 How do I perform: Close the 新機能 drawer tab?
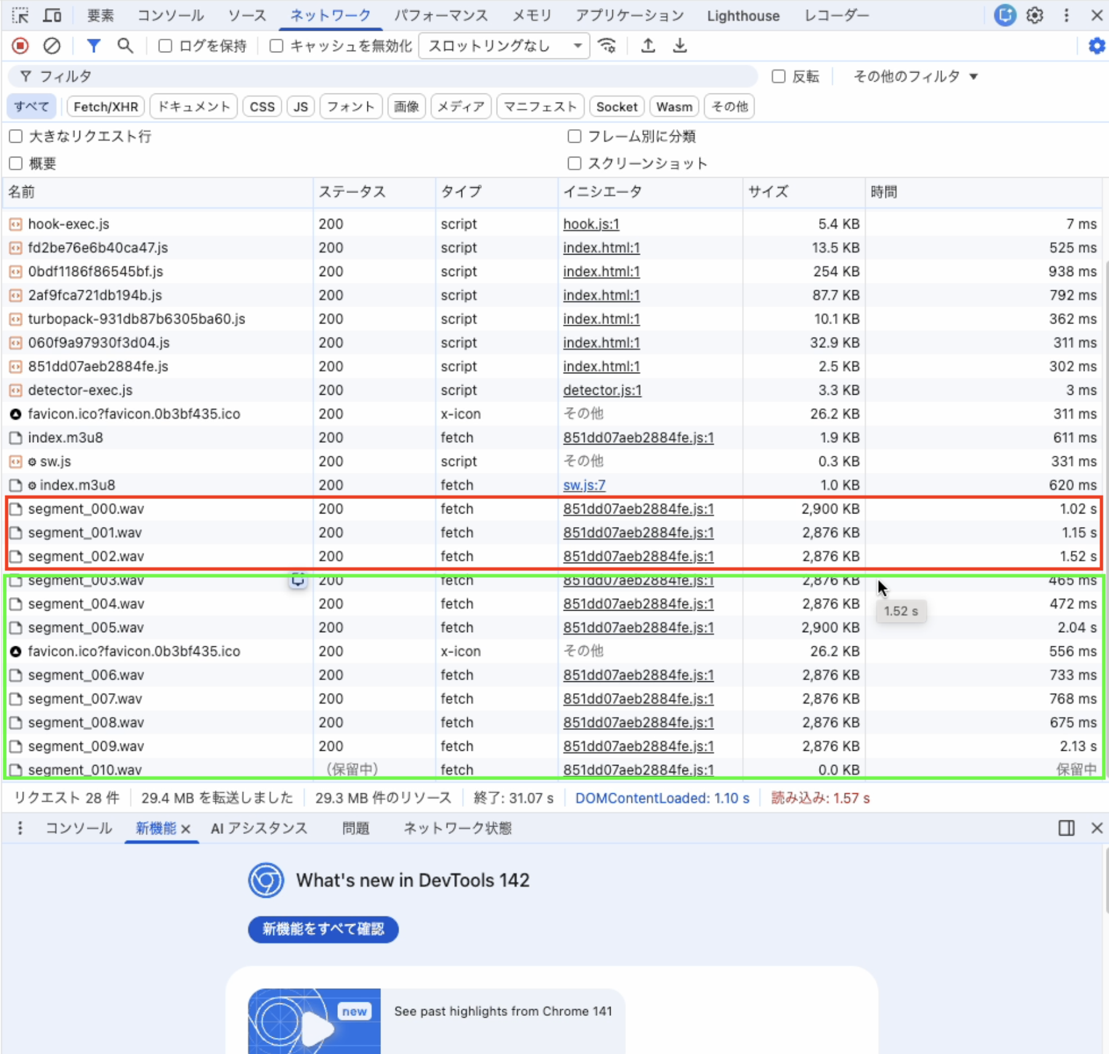click(186, 829)
